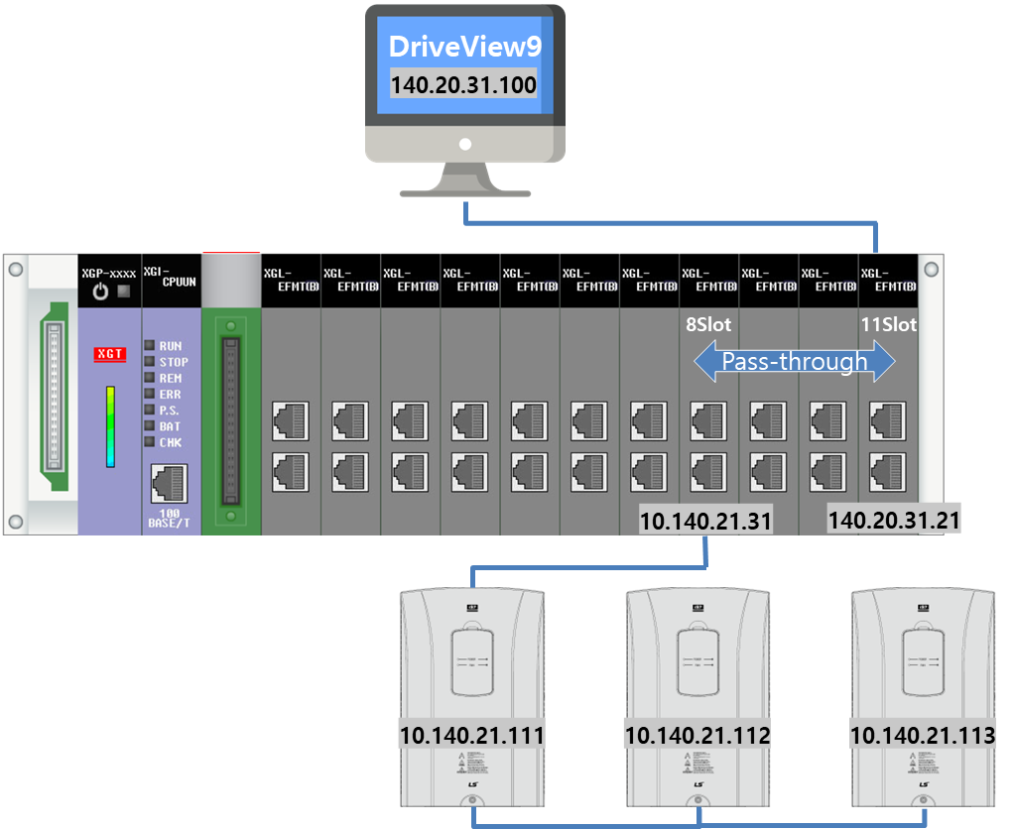Open the 100 BASE/T Ethernet port

169,483
